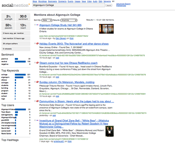Select the Video search category
The height and width of the screenshot is (143, 175).
tap(89, 1)
